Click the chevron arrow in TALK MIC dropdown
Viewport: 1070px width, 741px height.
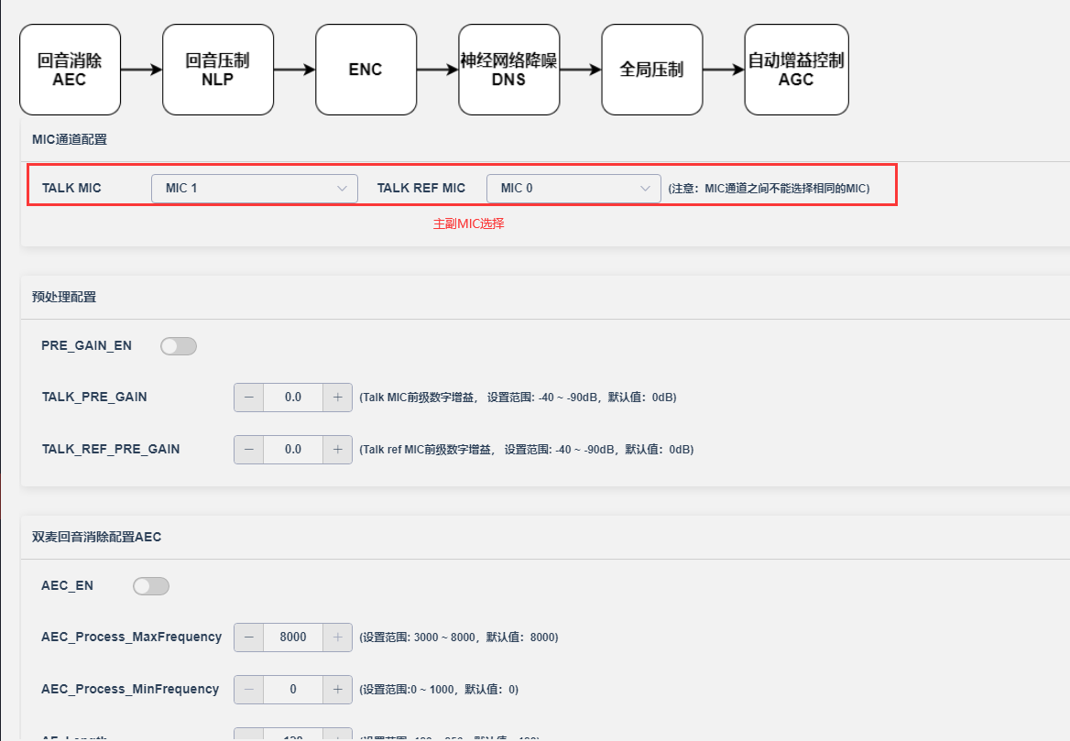(x=342, y=189)
